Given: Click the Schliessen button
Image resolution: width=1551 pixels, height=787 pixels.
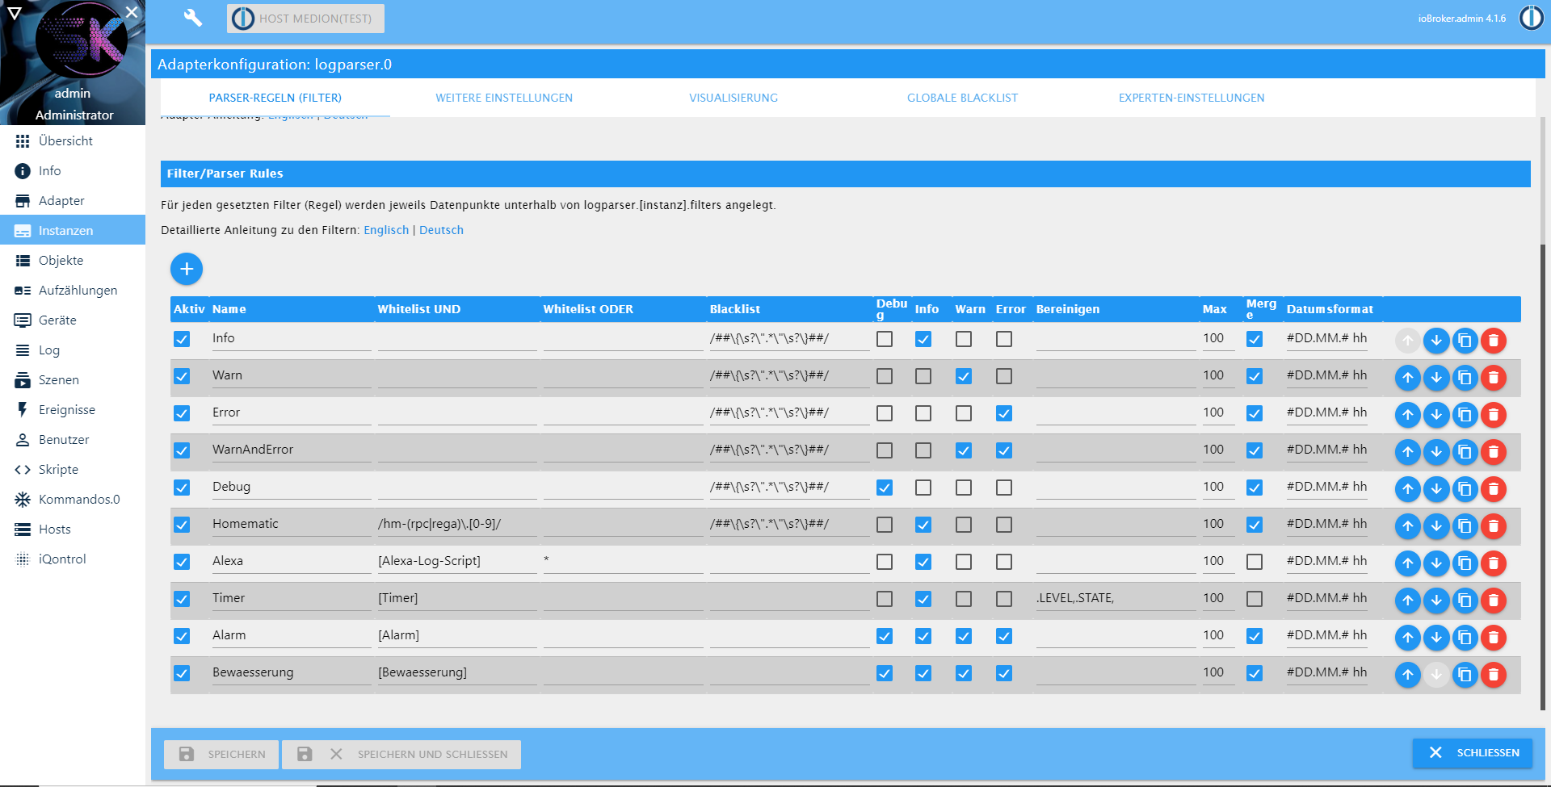Looking at the screenshot, I should (1473, 752).
